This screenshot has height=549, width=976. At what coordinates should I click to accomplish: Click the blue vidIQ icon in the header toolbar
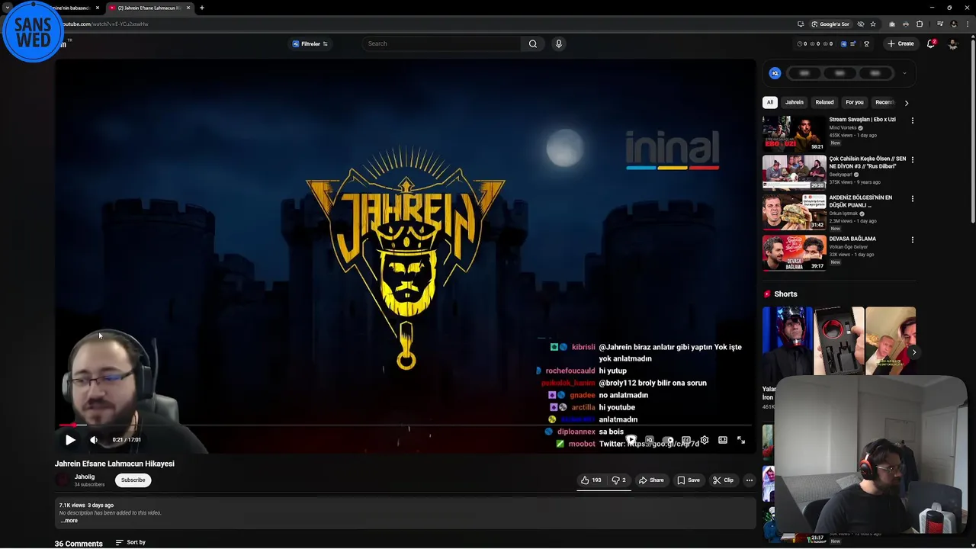click(843, 44)
